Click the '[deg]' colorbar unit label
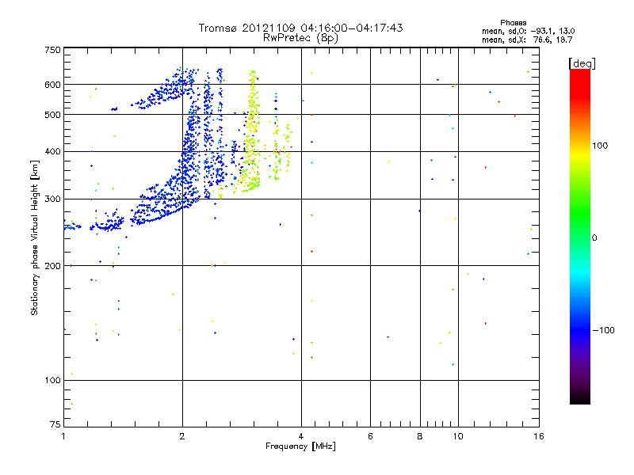Image resolution: width=634 pixels, height=475 pixels. coord(582,63)
